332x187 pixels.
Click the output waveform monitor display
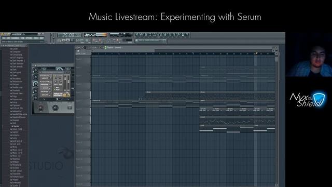(95, 35)
